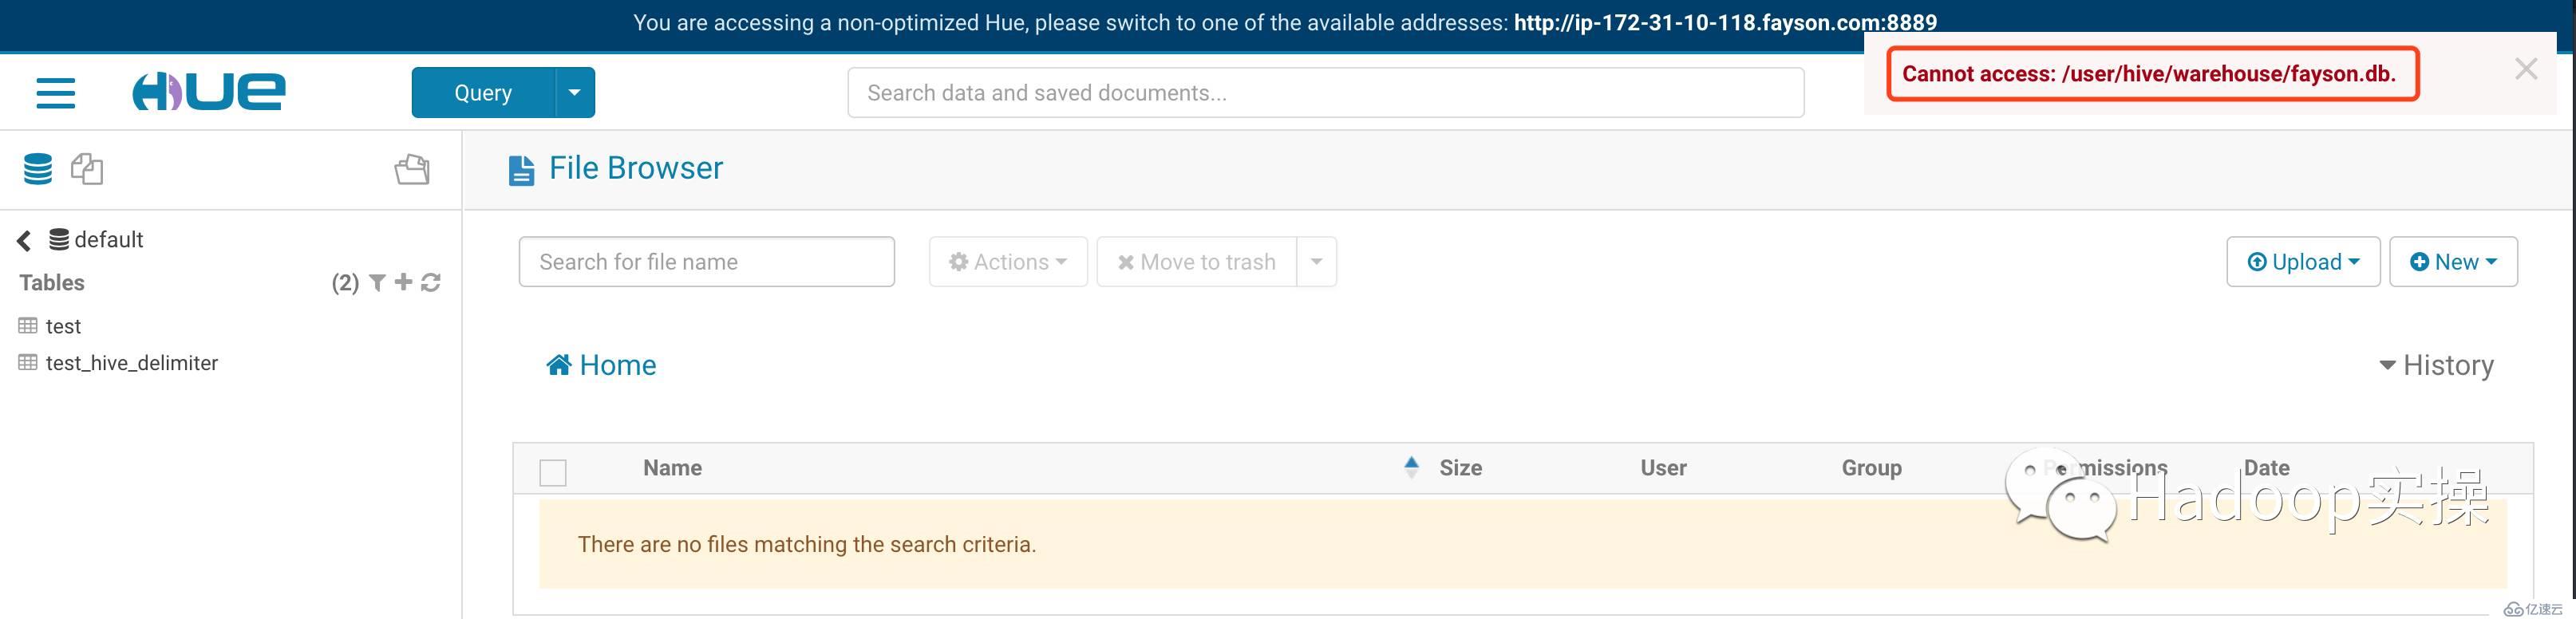Go back from the default database

click(x=24, y=240)
